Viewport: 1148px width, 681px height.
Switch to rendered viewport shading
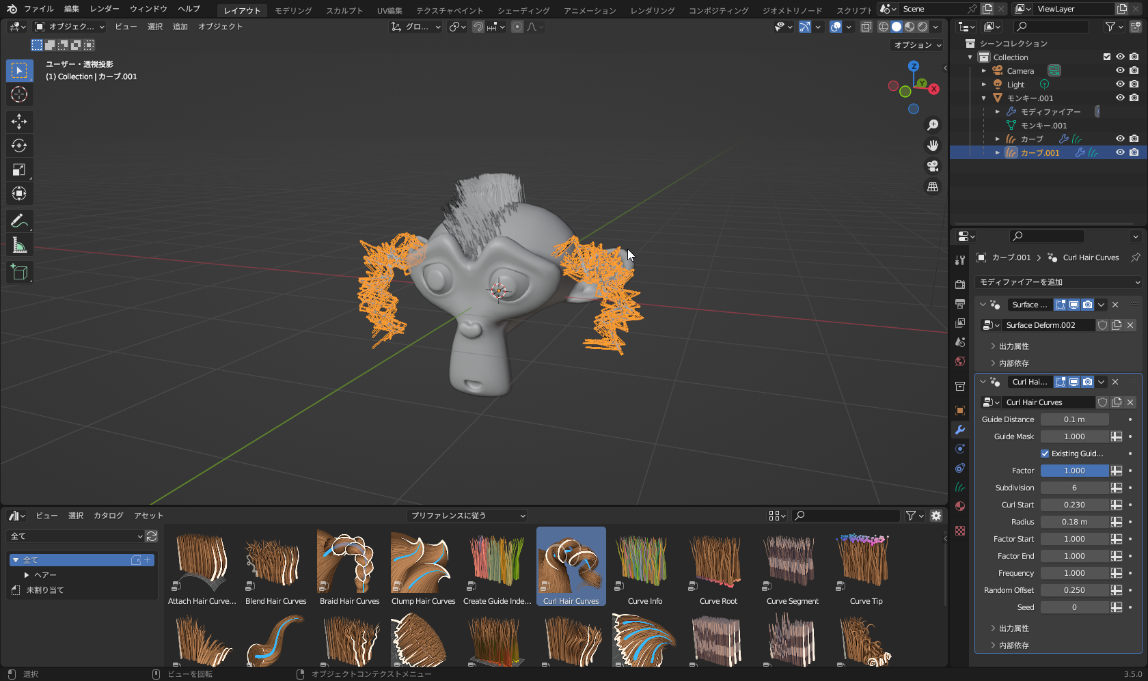tap(922, 27)
